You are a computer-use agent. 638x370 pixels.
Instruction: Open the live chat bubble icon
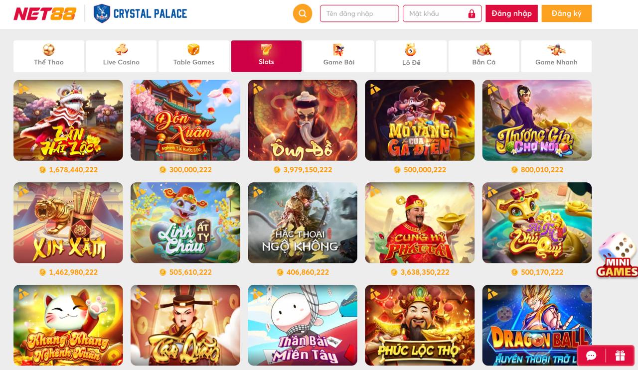[x=592, y=356]
